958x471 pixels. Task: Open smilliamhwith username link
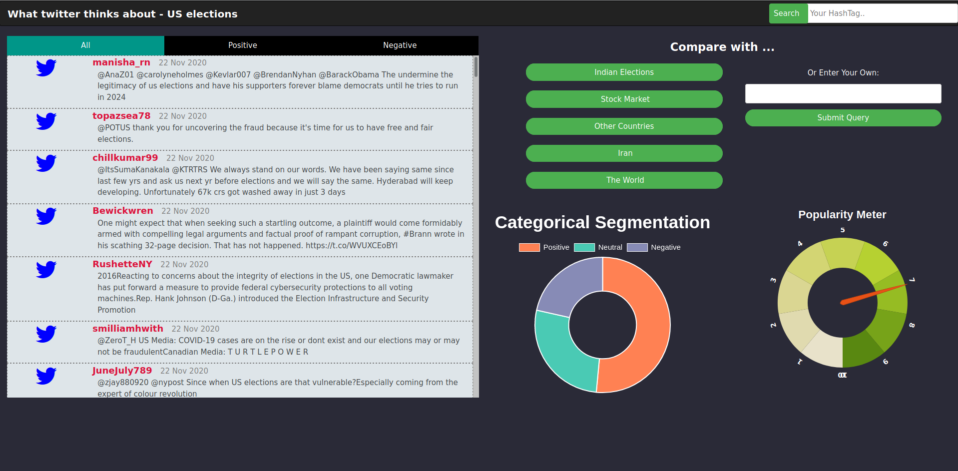pos(128,329)
